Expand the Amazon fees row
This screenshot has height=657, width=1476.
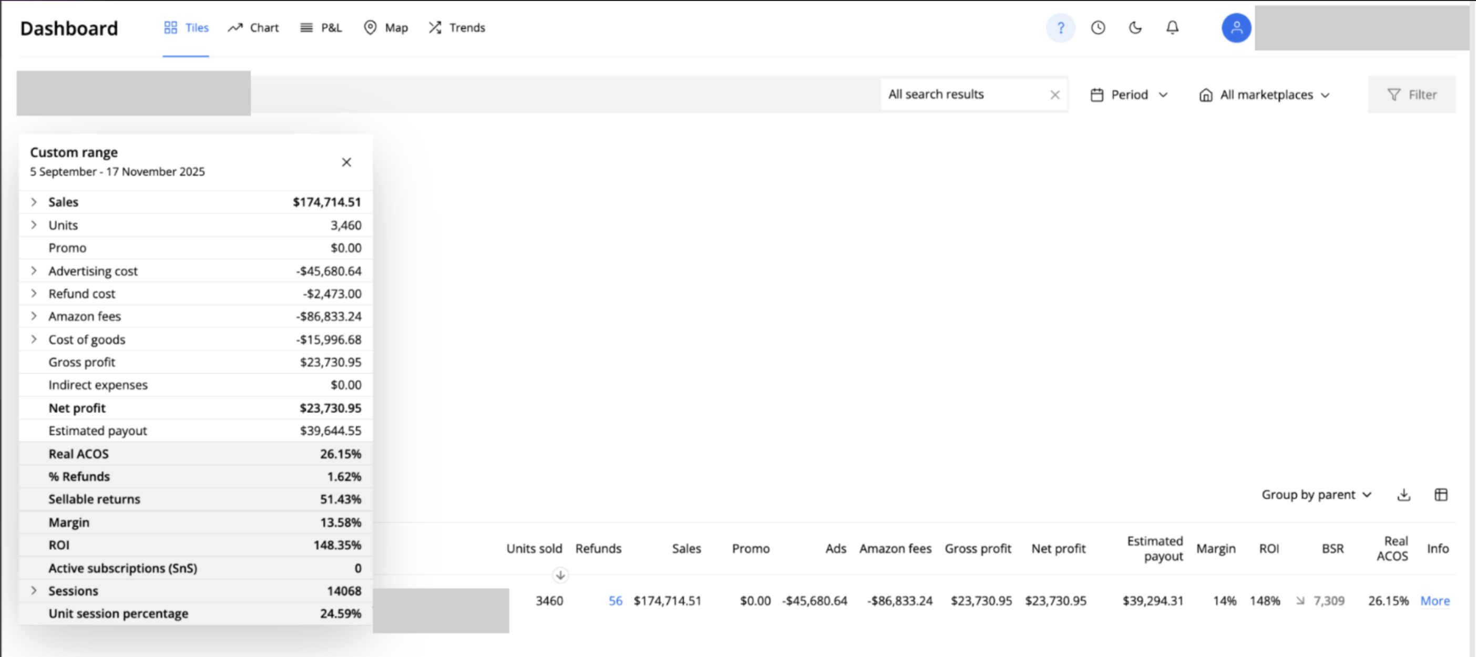coord(34,316)
